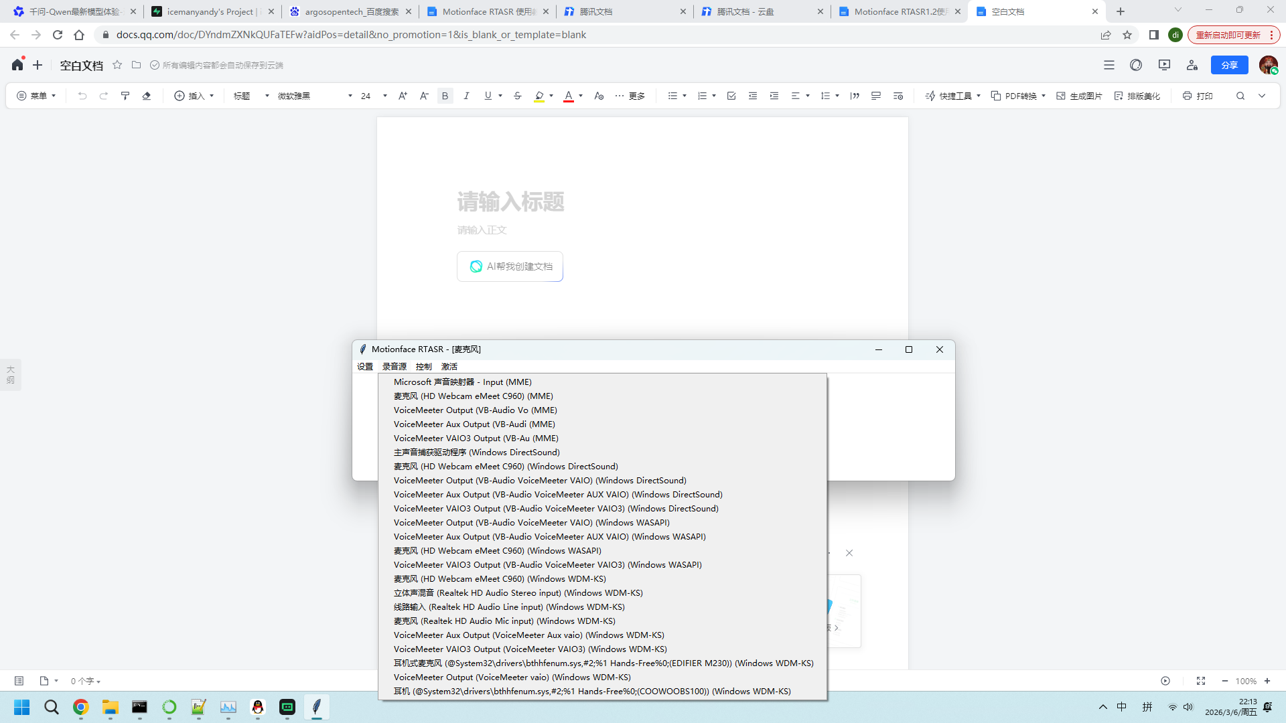This screenshot has width=1286, height=723.
Task: Open the line spacing options
Action: click(x=830, y=96)
